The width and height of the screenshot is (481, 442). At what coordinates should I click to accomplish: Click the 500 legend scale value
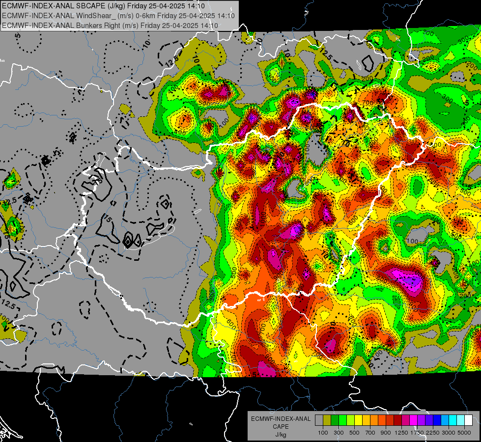pos(354,433)
